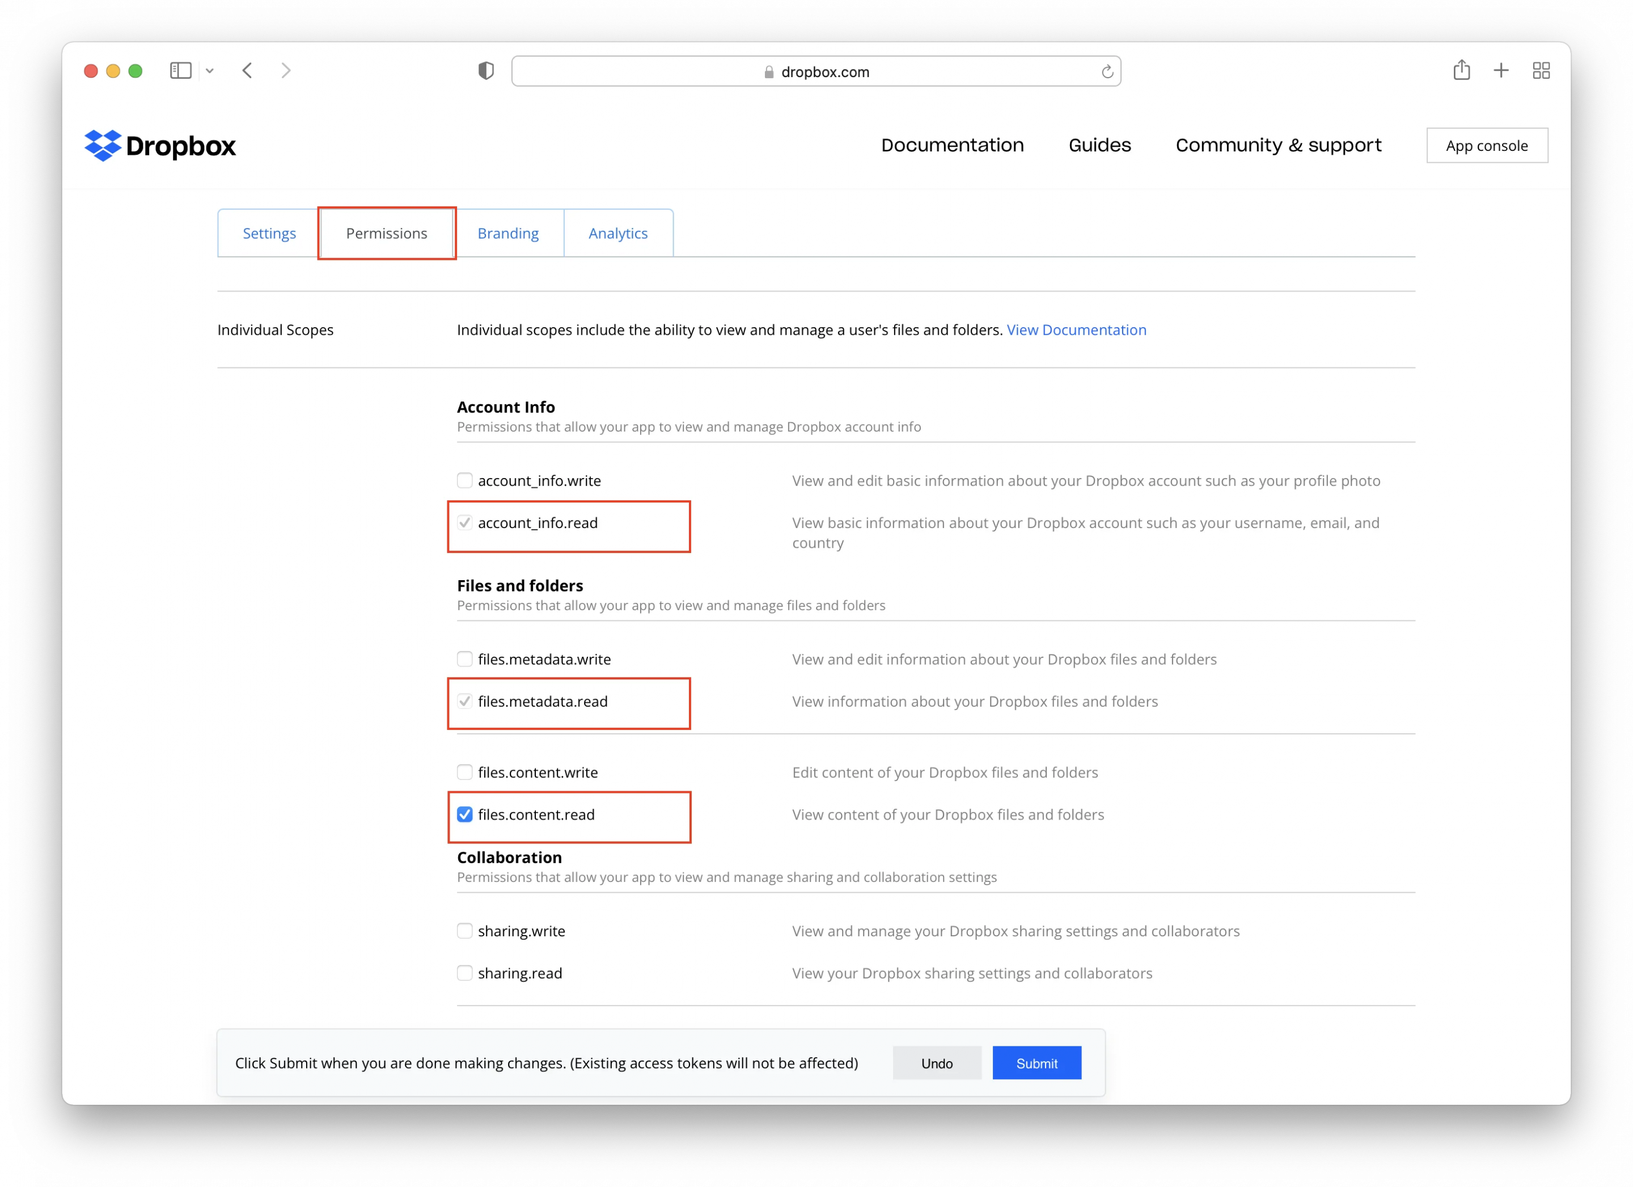The height and width of the screenshot is (1187, 1633).
Task: Open the Share icon in toolbar
Action: 1461,70
